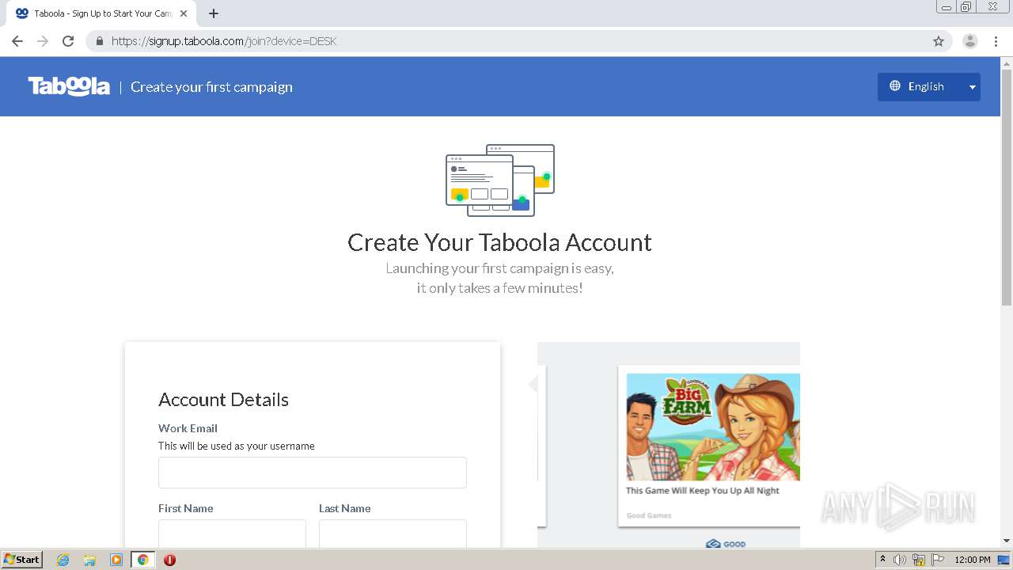Open the Windows Start button
This screenshot has width=1013, height=570.
pyautogui.click(x=21, y=559)
